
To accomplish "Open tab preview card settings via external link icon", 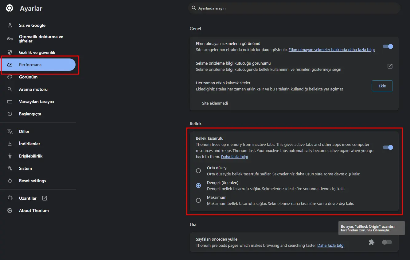I will tap(390, 66).
